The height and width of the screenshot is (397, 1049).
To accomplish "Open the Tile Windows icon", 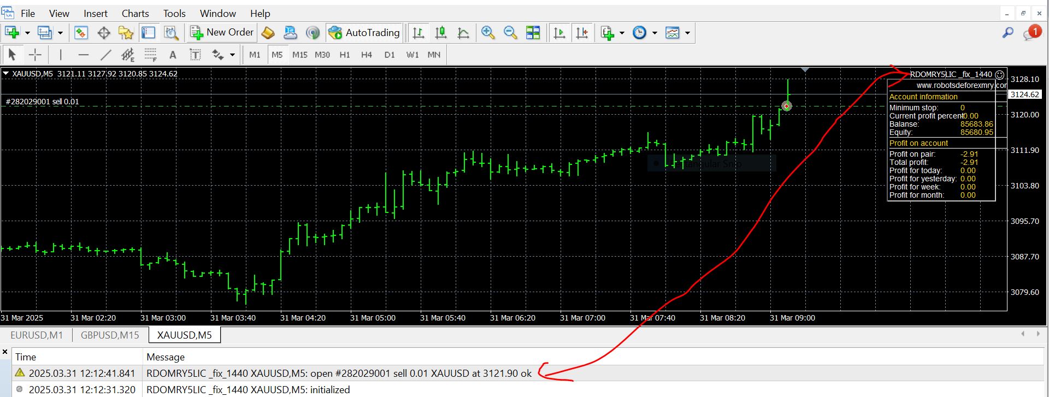I will click(x=533, y=33).
